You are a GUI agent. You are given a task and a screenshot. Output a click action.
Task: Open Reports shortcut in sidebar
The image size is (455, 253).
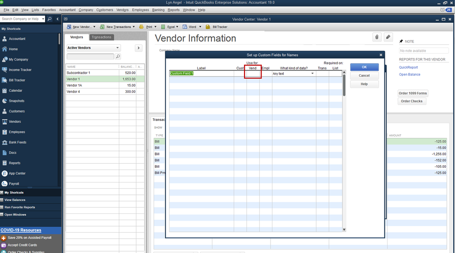click(15, 163)
